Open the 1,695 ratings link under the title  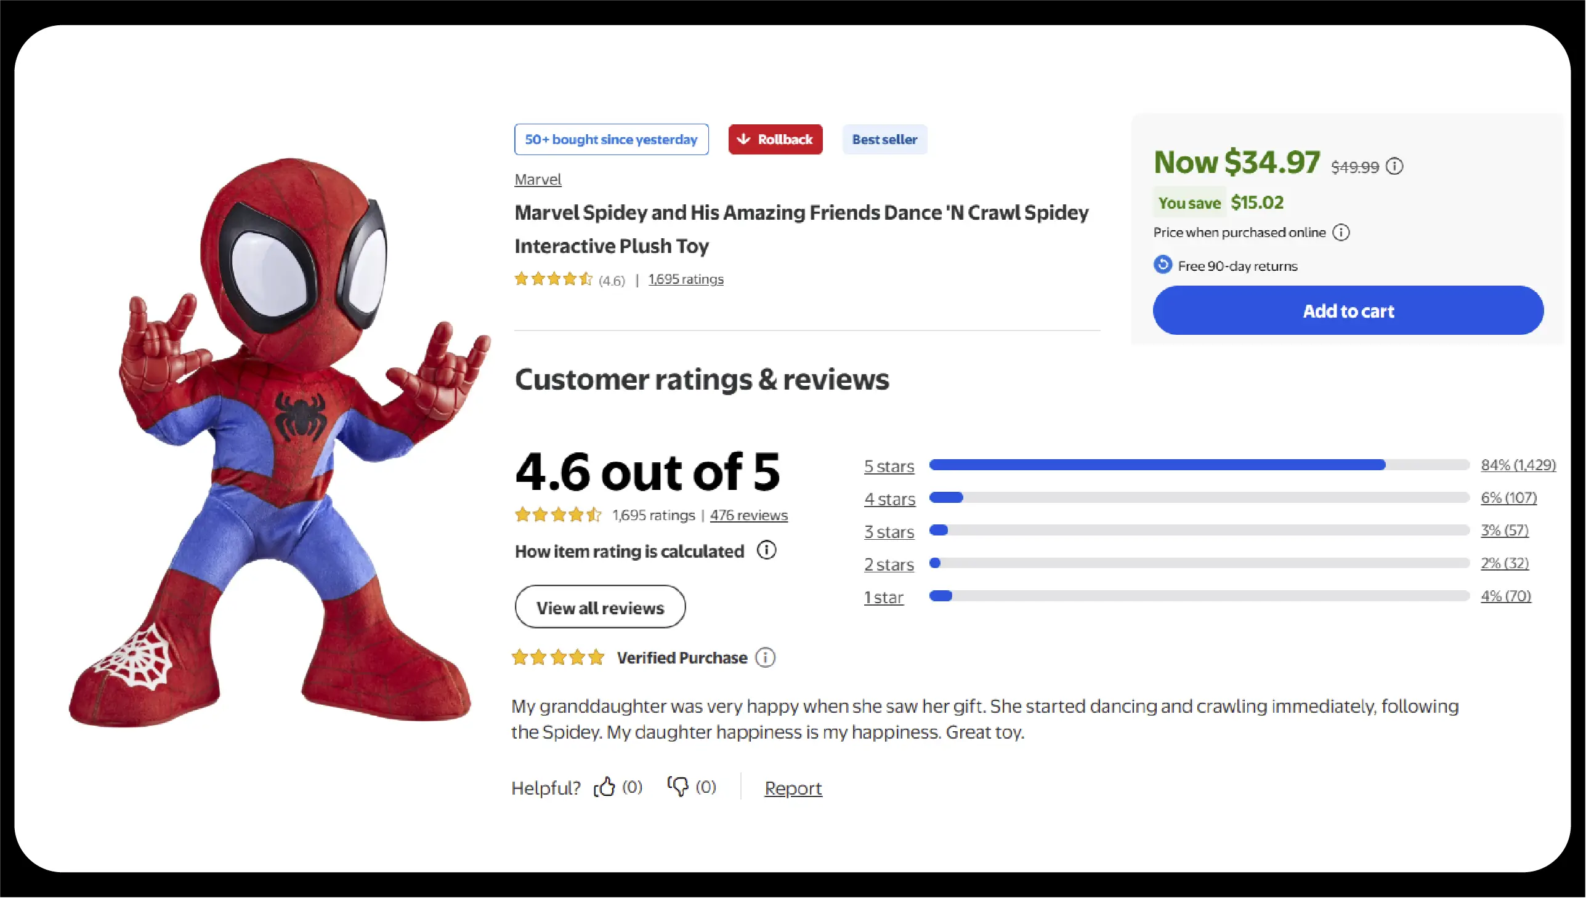click(686, 279)
